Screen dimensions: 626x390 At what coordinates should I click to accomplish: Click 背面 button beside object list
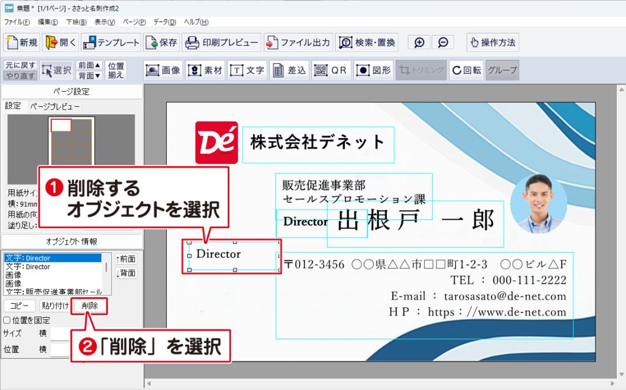[x=126, y=273]
